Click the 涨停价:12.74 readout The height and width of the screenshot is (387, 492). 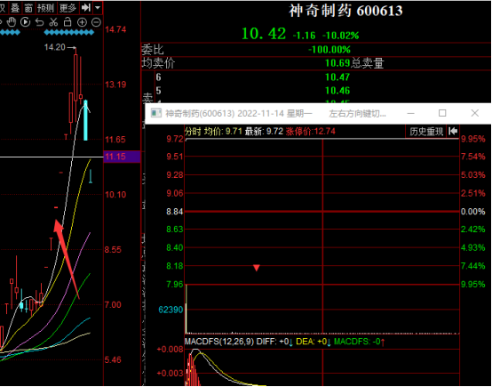(x=310, y=131)
